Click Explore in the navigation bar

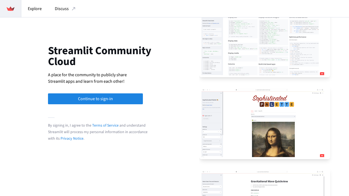click(x=35, y=8)
